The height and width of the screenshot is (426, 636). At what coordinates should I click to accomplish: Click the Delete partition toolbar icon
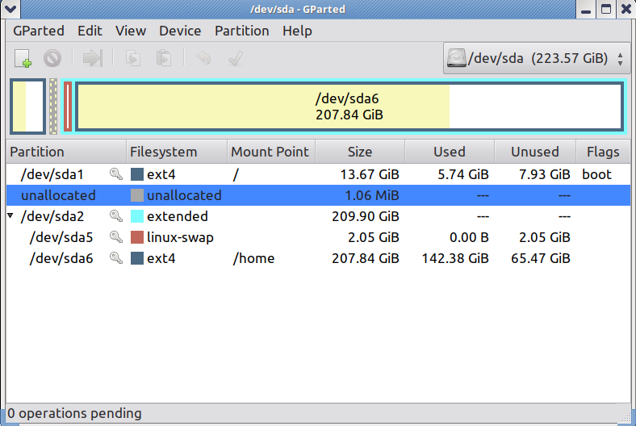[52, 58]
